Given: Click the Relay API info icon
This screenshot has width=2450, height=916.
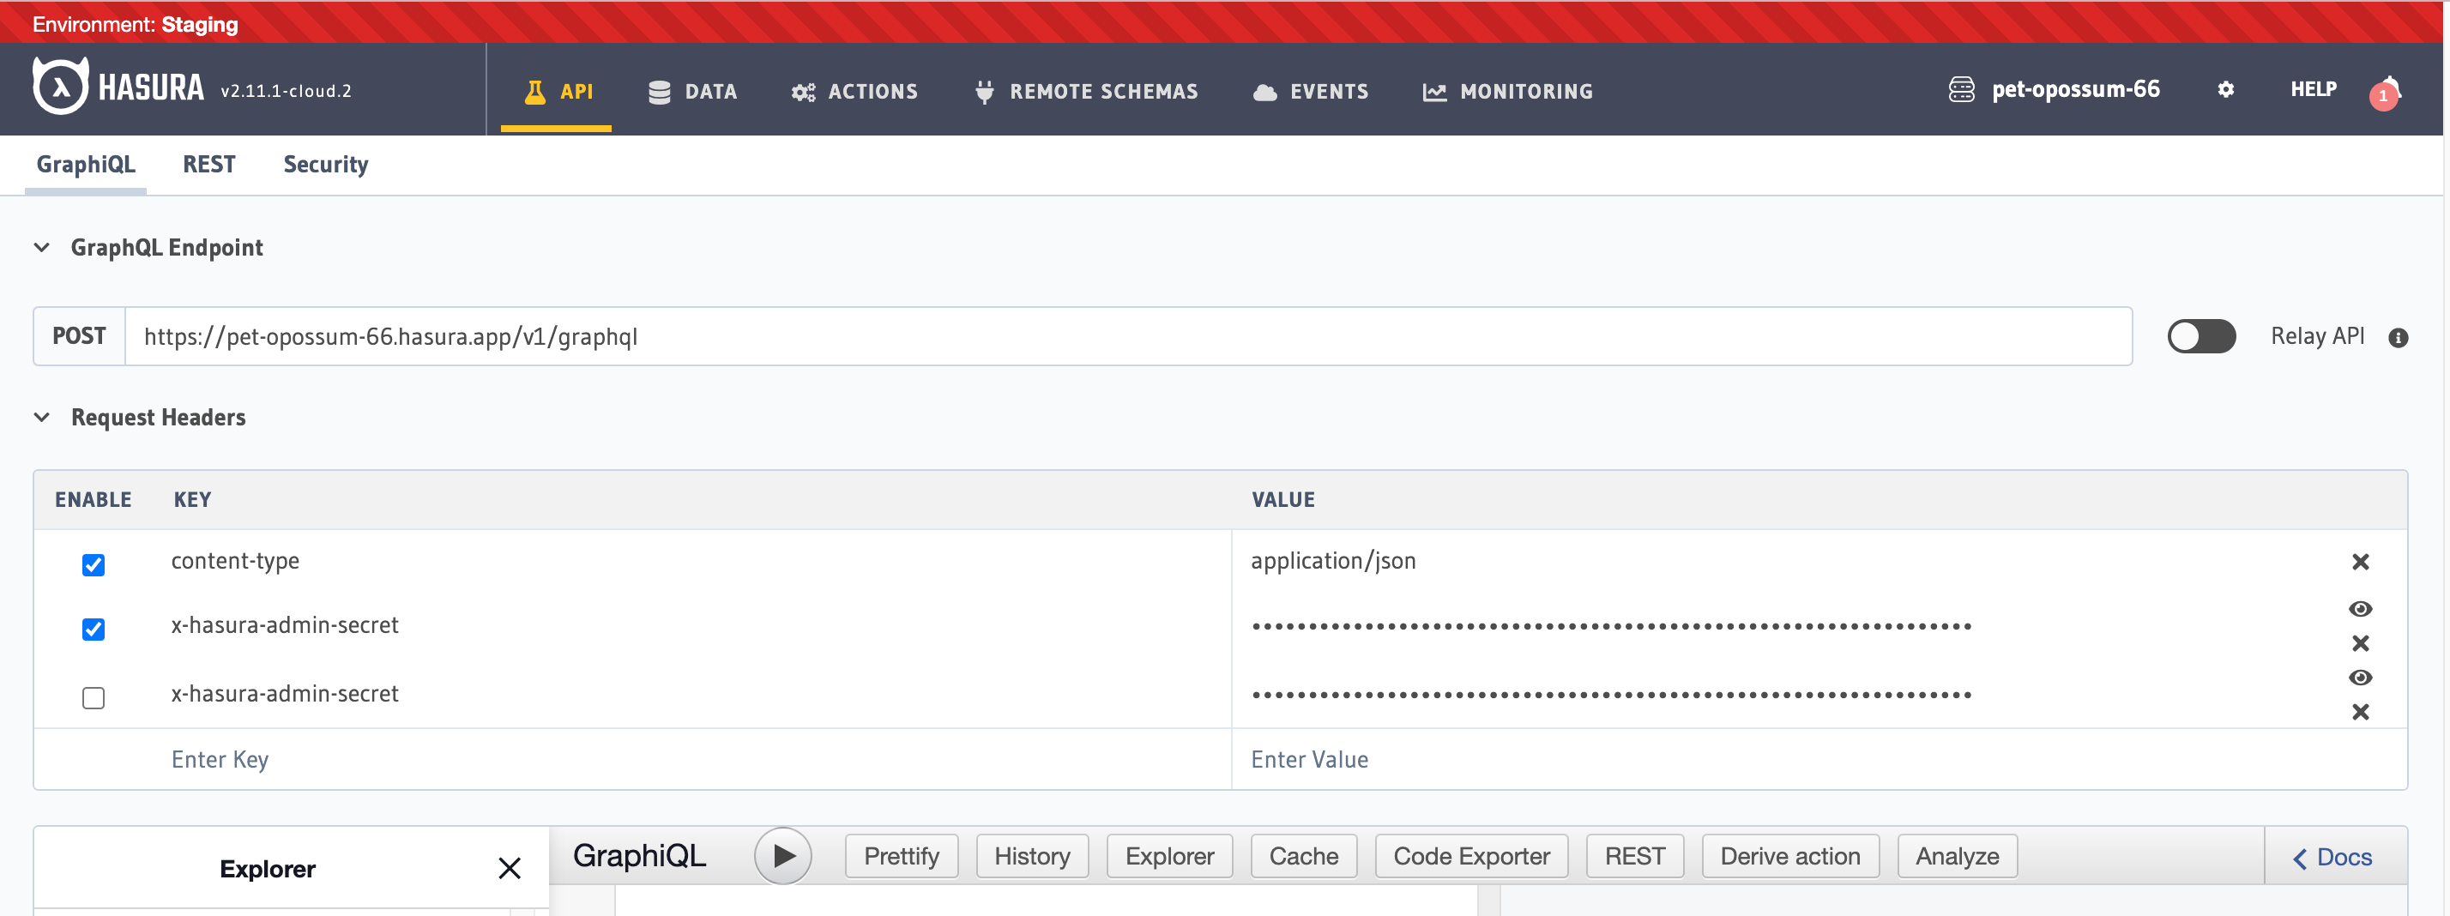Looking at the screenshot, I should pos(2398,338).
